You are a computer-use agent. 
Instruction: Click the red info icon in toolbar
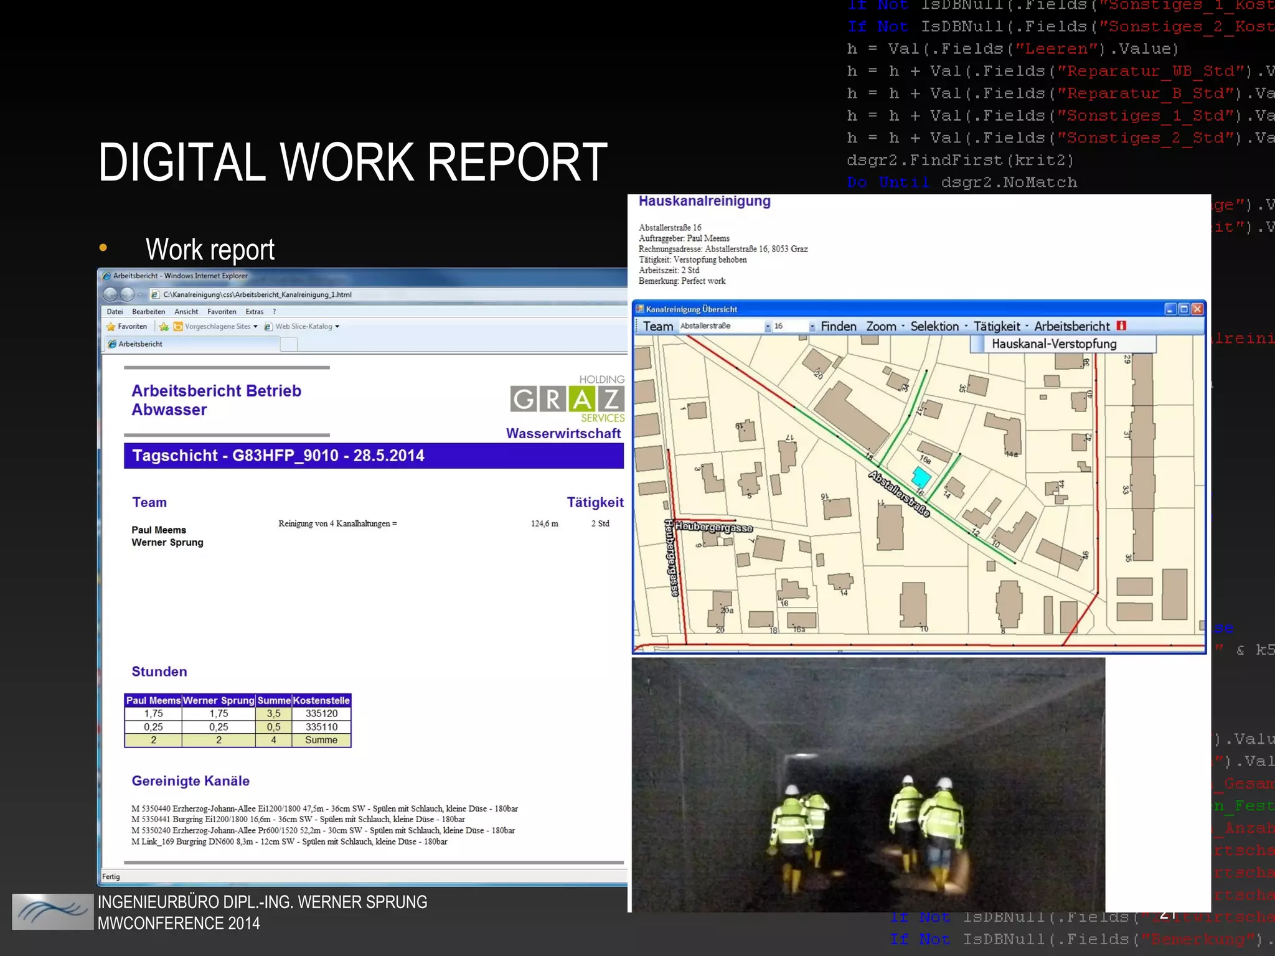(x=1121, y=326)
